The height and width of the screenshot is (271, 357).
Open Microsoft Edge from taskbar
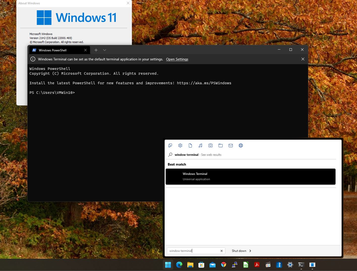coord(179,265)
